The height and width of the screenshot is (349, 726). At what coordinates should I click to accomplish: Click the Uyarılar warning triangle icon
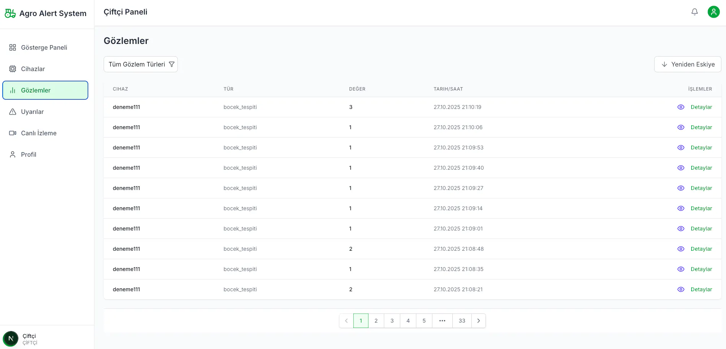13,112
